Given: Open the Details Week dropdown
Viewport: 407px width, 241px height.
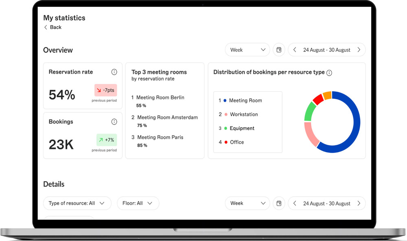Looking at the screenshot, I should (x=247, y=203).
